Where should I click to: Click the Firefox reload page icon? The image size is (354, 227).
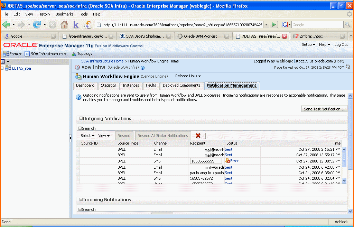click(37, 24)
